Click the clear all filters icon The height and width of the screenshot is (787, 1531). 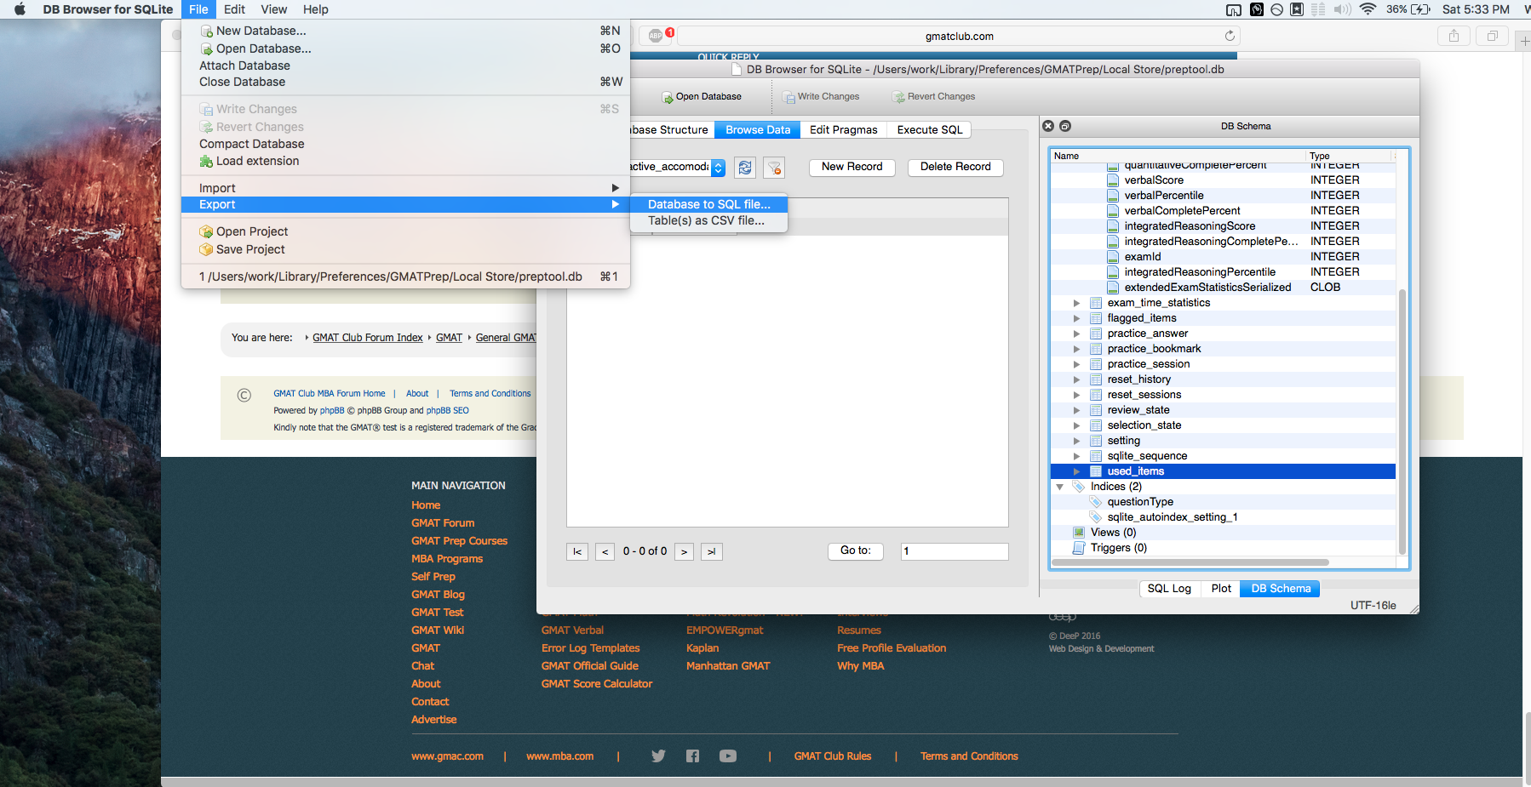pos(773,168)
